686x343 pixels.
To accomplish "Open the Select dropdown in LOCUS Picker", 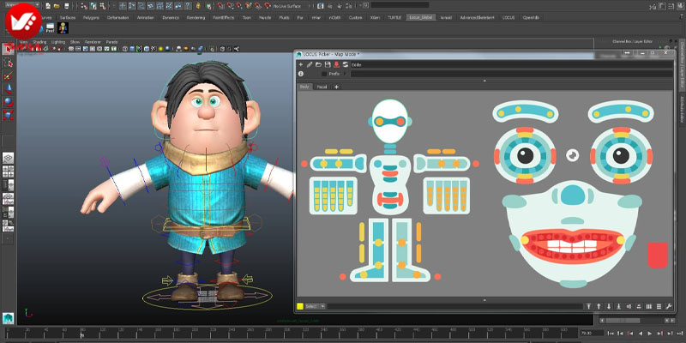I will (x=315, y=306).
